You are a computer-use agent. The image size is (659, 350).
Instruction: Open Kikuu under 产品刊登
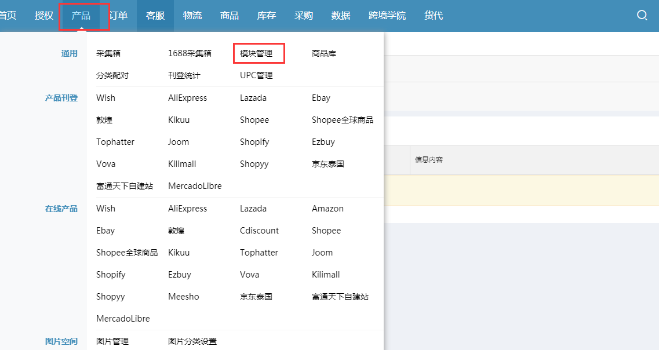pos(179,120)
